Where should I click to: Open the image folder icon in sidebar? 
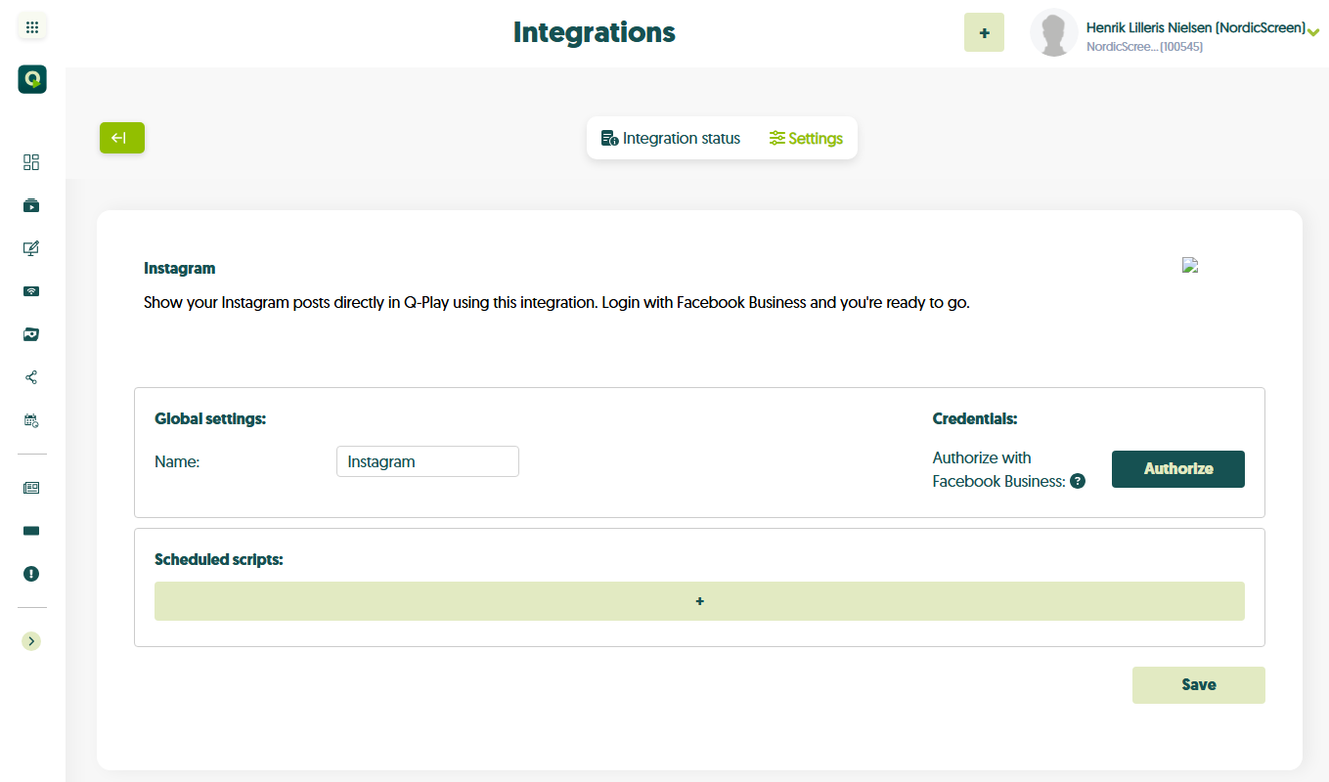coord(31,334)
